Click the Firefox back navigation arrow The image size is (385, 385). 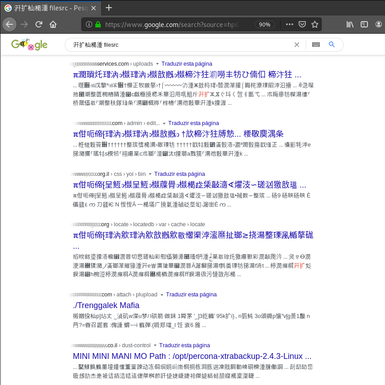point(9,24)
